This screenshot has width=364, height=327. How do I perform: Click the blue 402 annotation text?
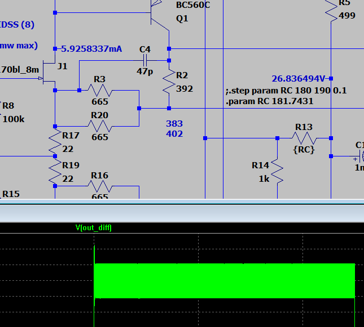click(x=174, y=134)
